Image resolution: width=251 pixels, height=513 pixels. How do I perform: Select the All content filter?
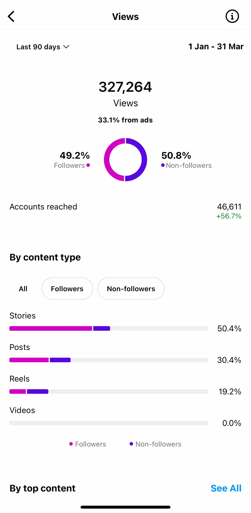tap(23, 289)
